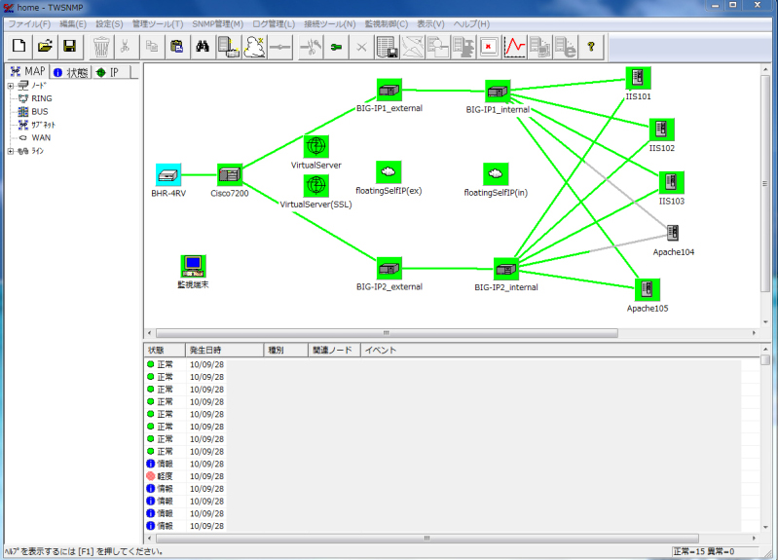
Task: Open the SNMP管理(M) menu
Action: [217, 23]
